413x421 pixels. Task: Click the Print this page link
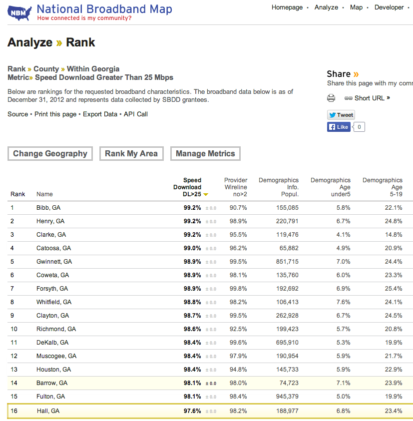(55, 114)
